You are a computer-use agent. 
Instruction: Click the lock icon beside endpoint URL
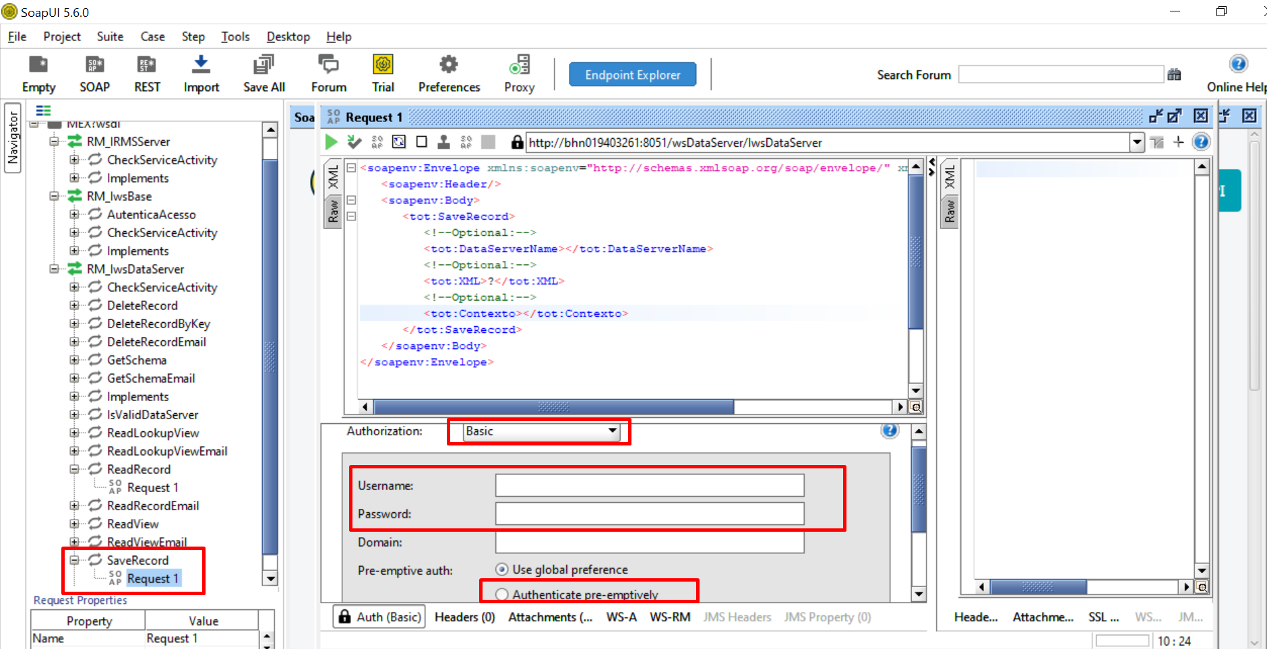(517, 142)
